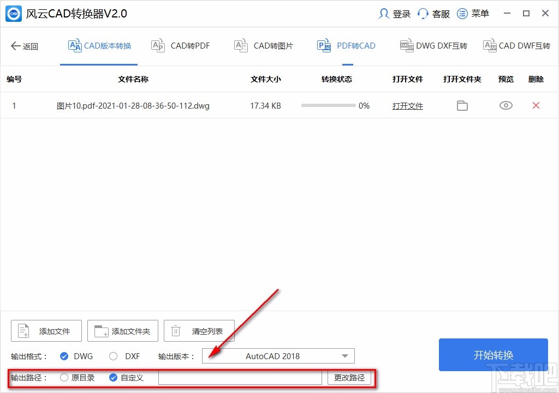Click the 开始转换 start conversion button
Image resolution: width=559 pixels, height=393 pixels.
tap(493, 355)
